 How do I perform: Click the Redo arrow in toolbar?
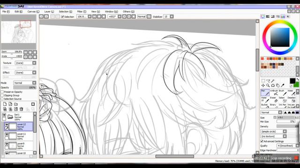coord(46,17)
